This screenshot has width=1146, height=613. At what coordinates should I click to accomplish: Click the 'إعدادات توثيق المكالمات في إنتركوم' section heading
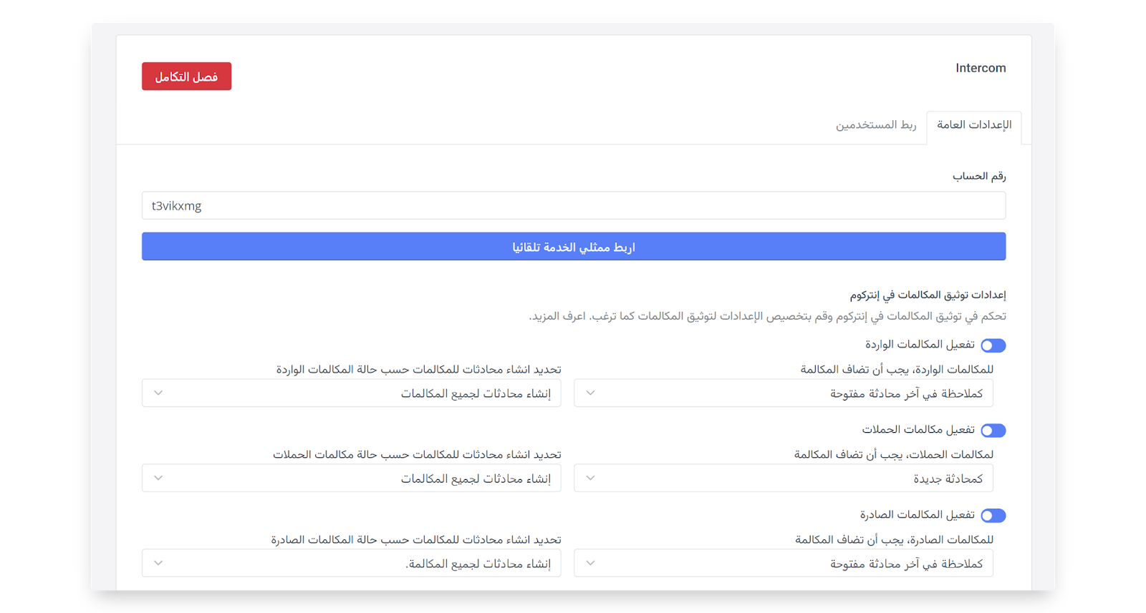pos(928,295)
